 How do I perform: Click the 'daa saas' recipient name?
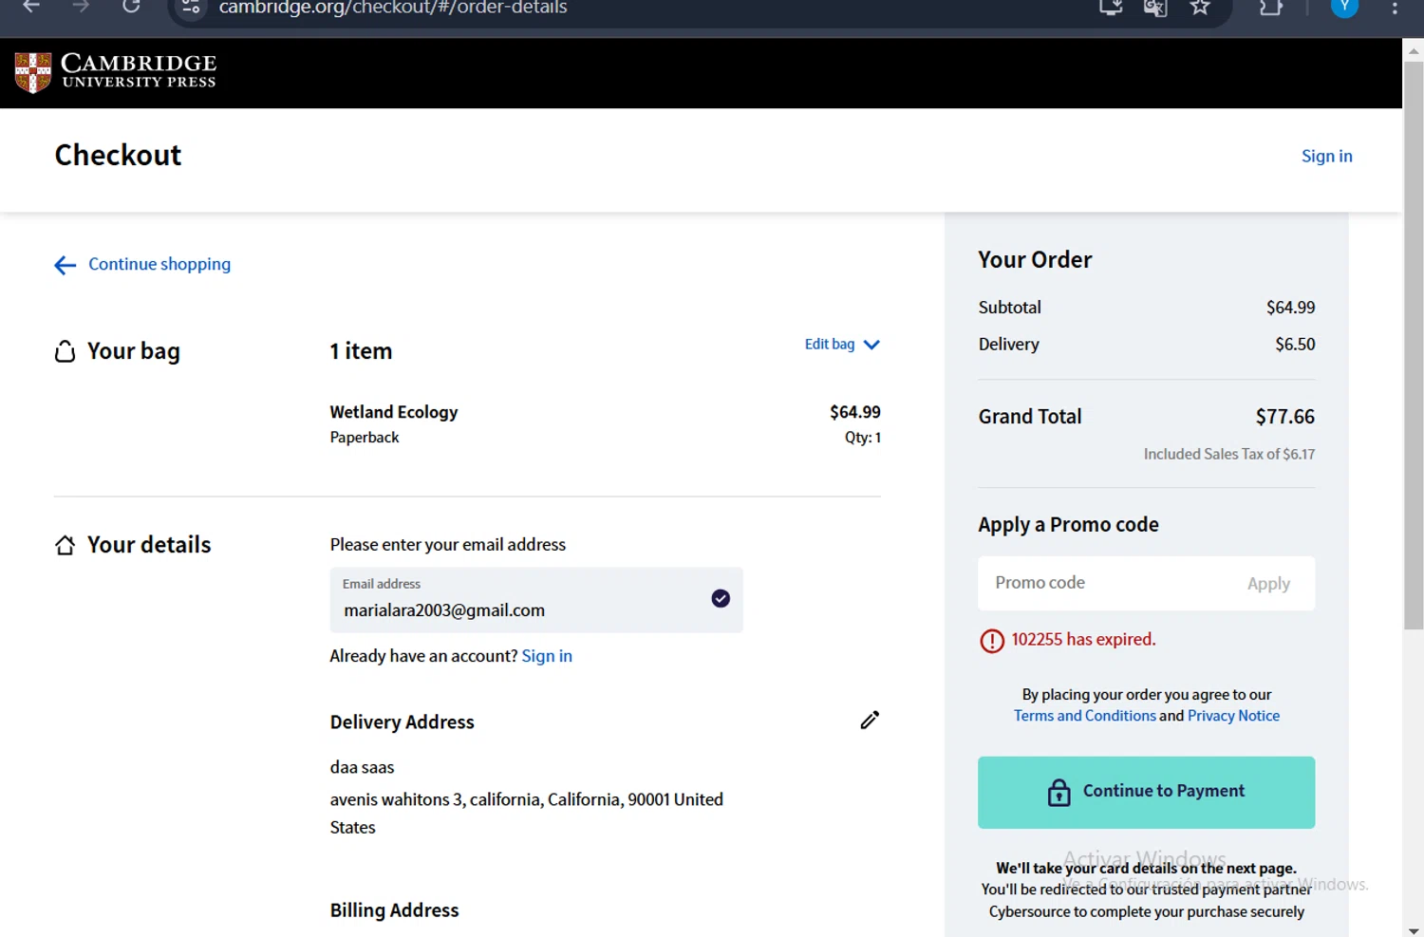coord(362,767)
